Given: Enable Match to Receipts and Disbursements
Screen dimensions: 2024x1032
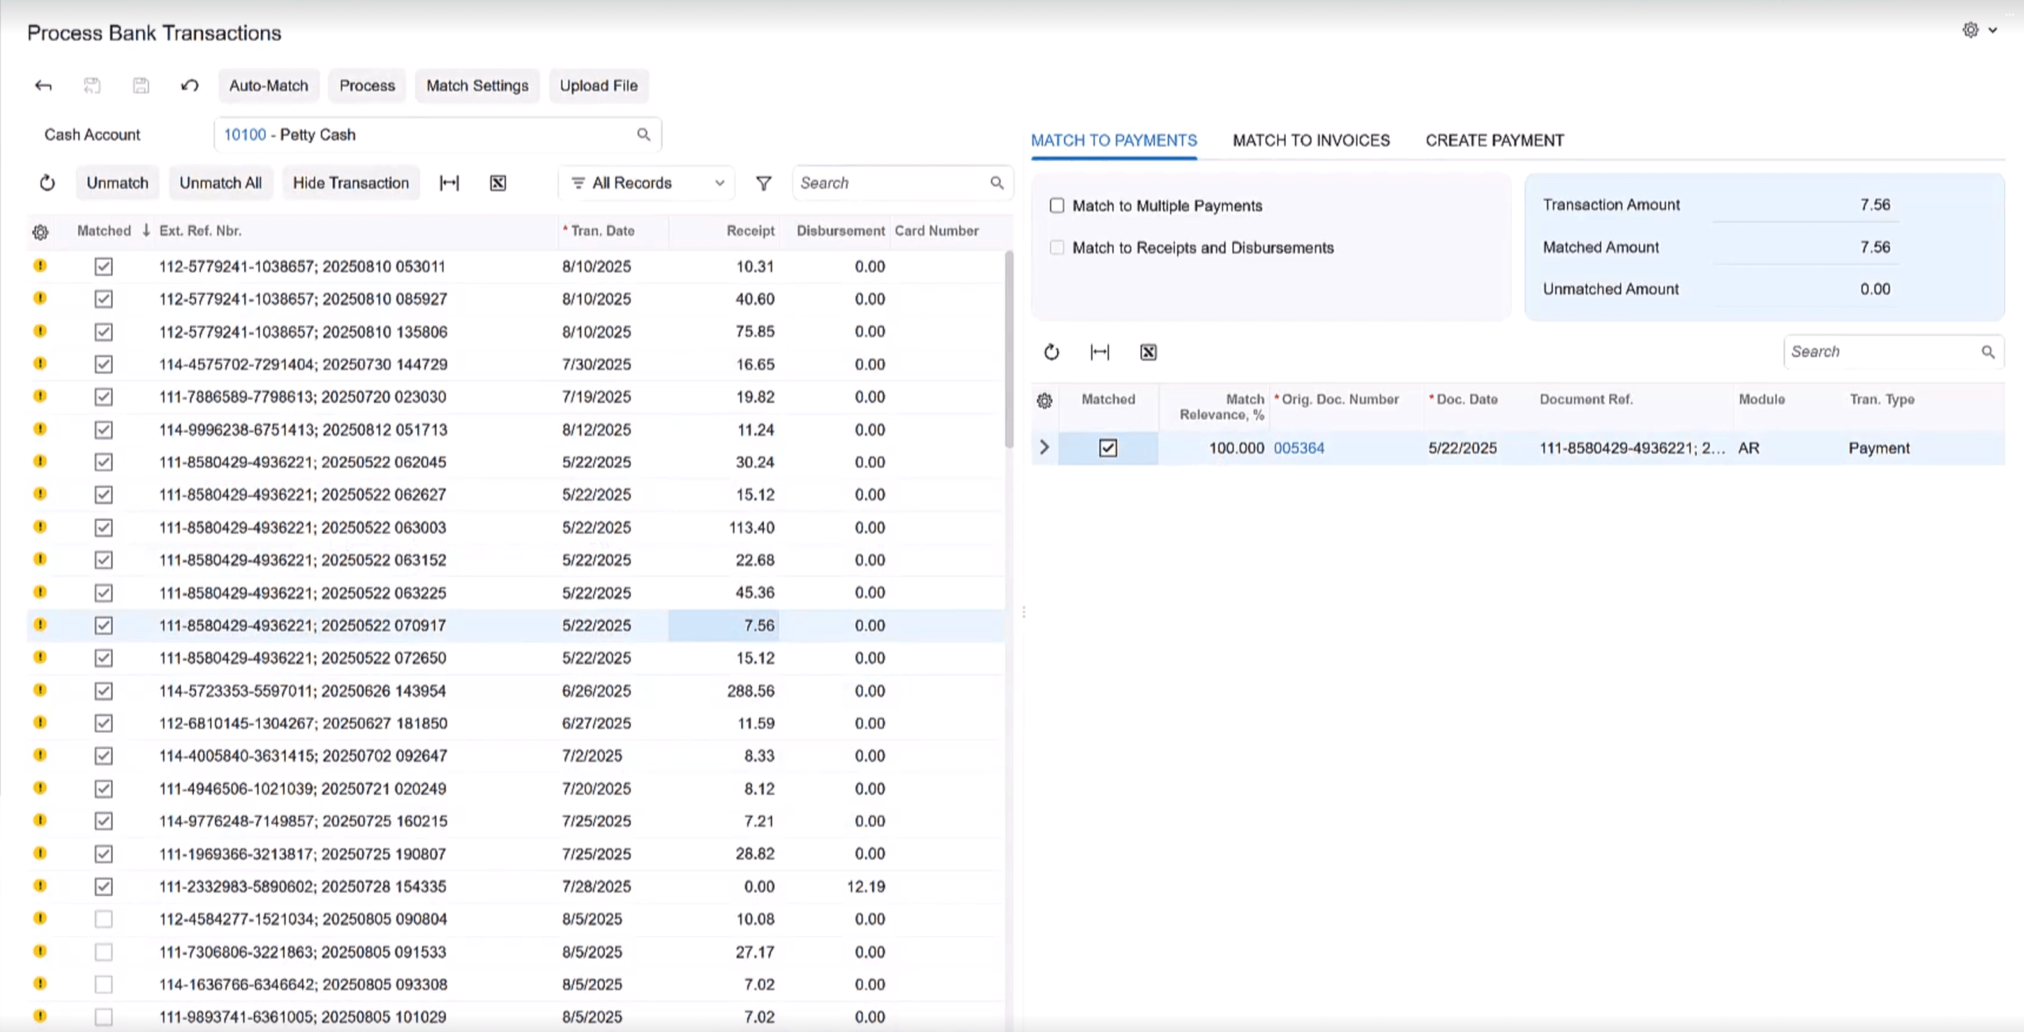Looking at the screenshot, I should tap(1057, 247).
